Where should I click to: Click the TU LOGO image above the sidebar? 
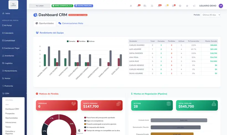(x=13, y=5)
